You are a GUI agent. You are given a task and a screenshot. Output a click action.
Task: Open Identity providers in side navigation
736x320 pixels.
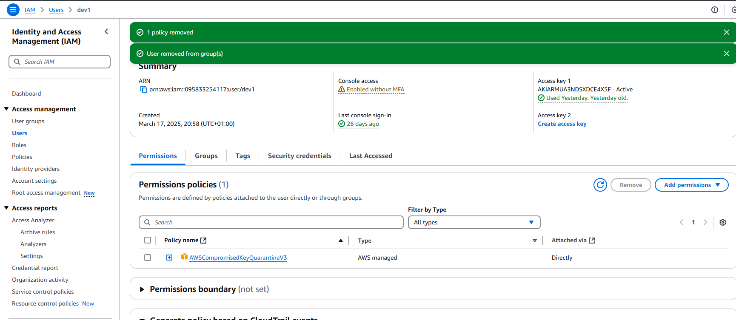coord(36,169)
